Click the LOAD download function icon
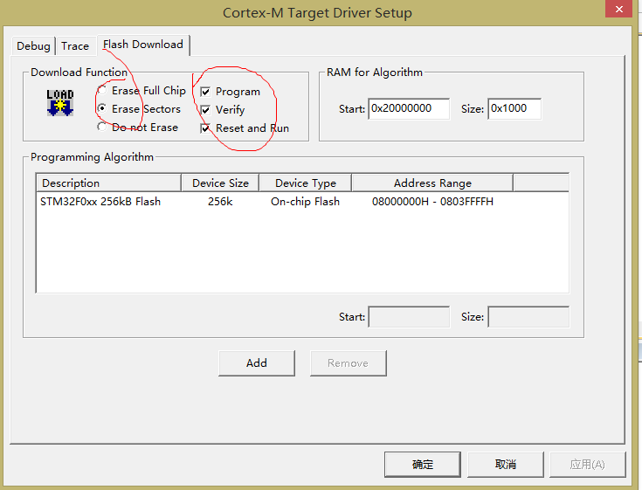Screen dimensions: 642x490 tap(60, 102)
